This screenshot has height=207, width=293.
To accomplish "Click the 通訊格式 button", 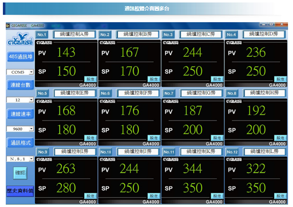I will click(x=21, y=143).
